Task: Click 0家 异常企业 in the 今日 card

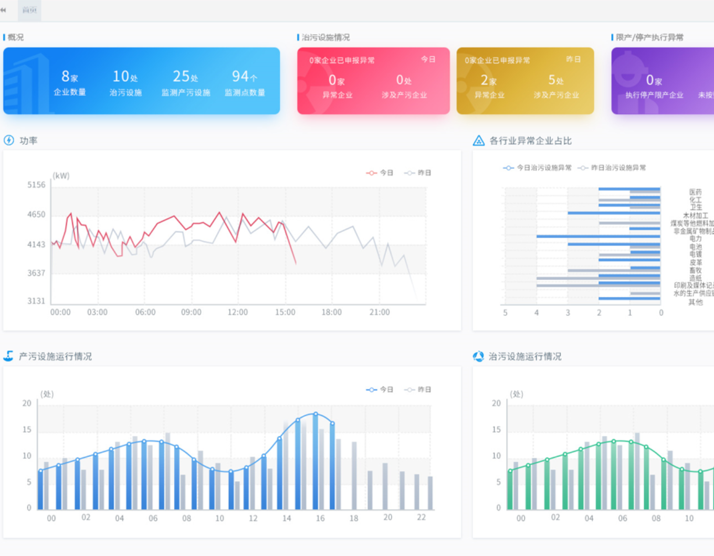Action: tap(337, 87)
